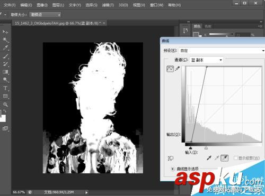This screenshot has height=196, width=265.
Task: Pick the white point eyedropper
Action: [x=225, y=158]
